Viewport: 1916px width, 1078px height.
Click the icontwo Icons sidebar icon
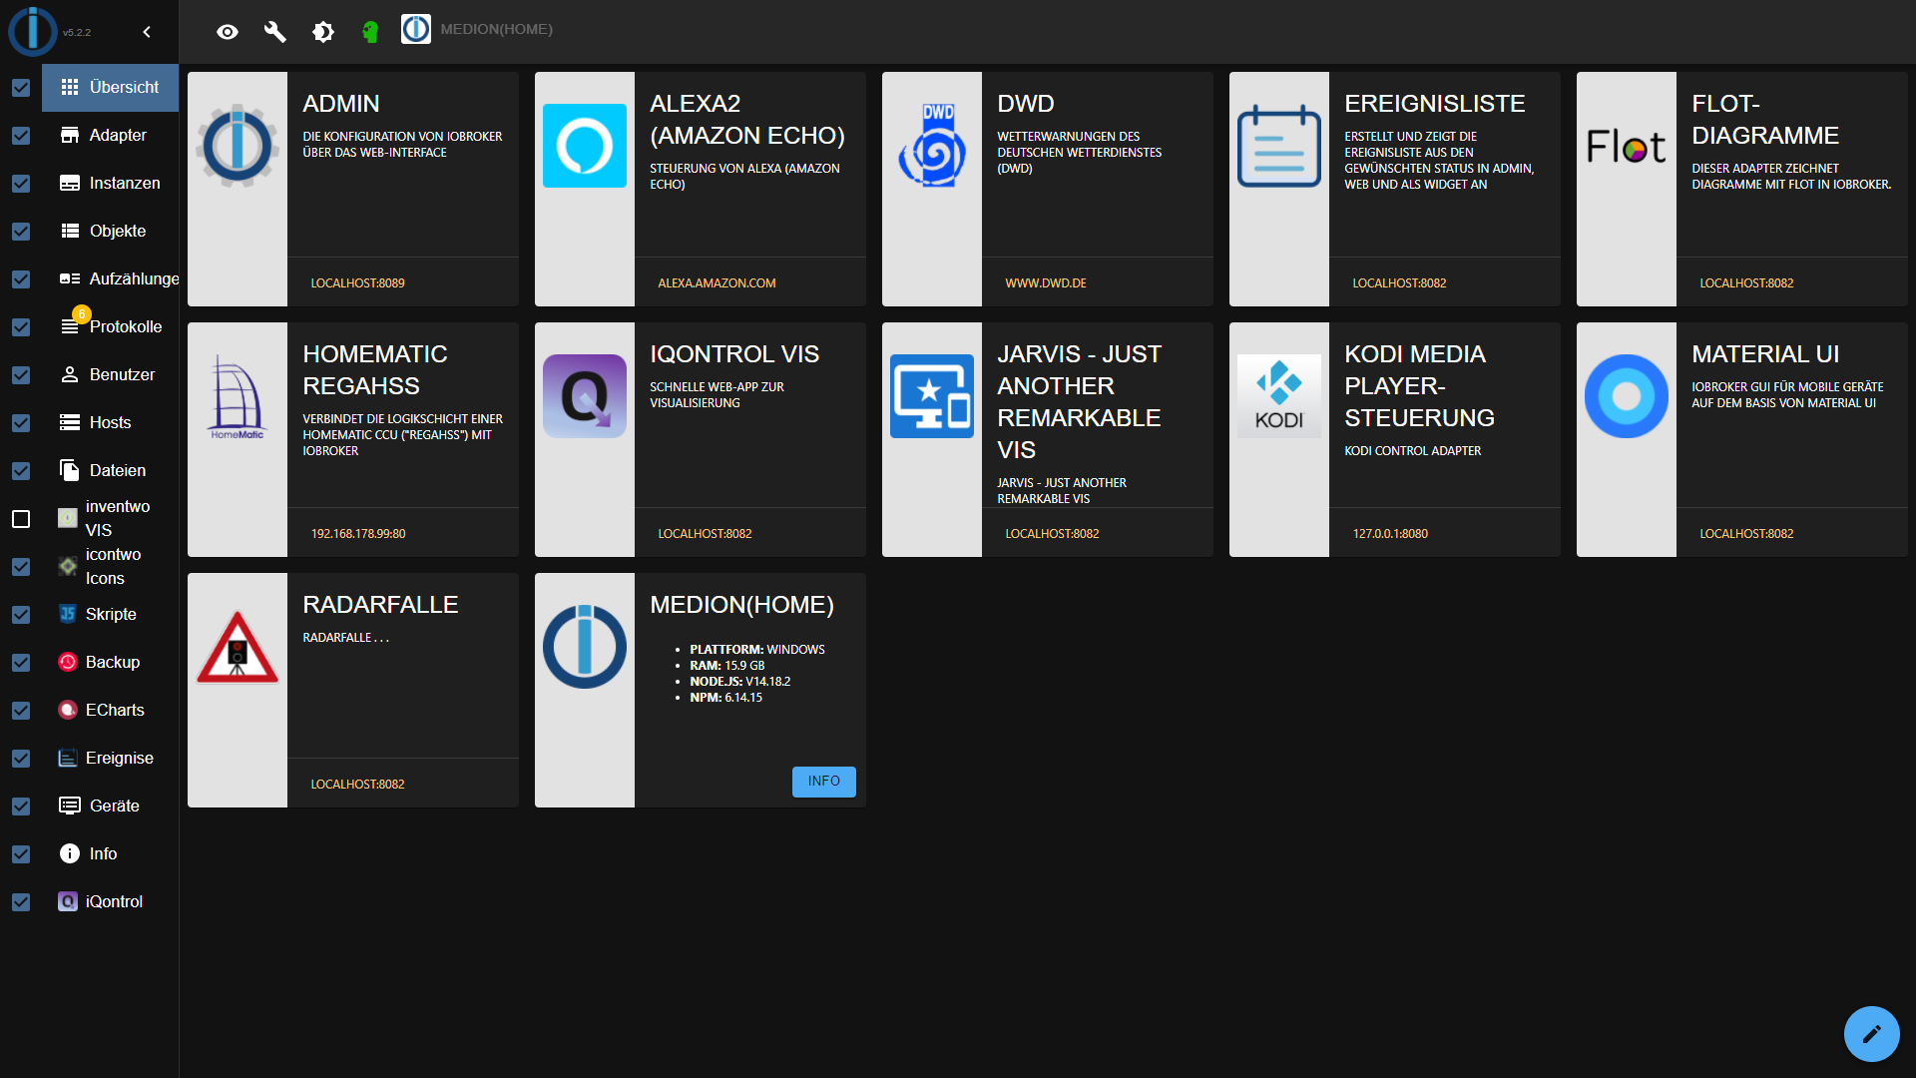coord(68,566)
